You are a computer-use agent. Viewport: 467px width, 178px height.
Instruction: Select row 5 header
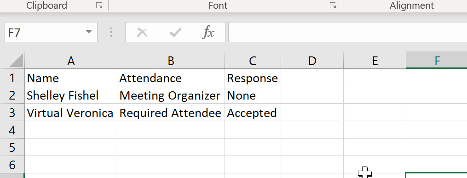coord(12,147)
